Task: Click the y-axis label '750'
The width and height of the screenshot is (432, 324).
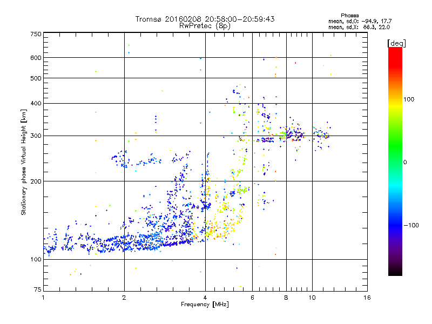Action: pyautogui.click(x=36, y=34)
